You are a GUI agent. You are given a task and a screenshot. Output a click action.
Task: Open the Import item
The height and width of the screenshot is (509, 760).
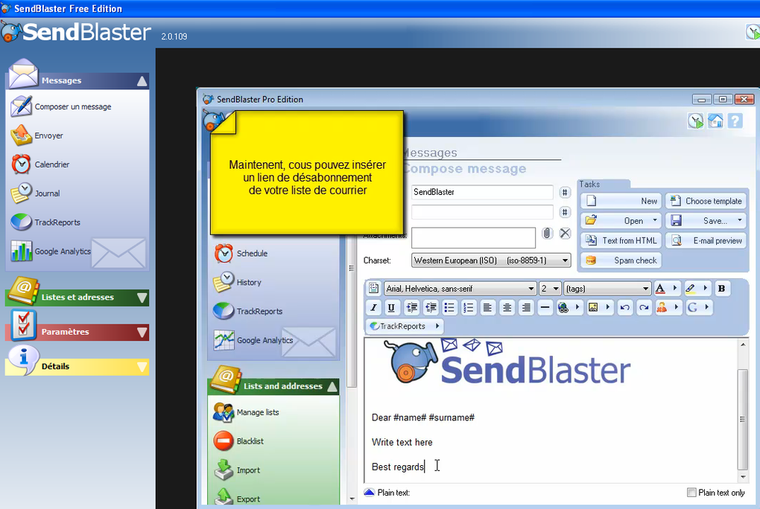pyautogui.click(x=237, y=470)
